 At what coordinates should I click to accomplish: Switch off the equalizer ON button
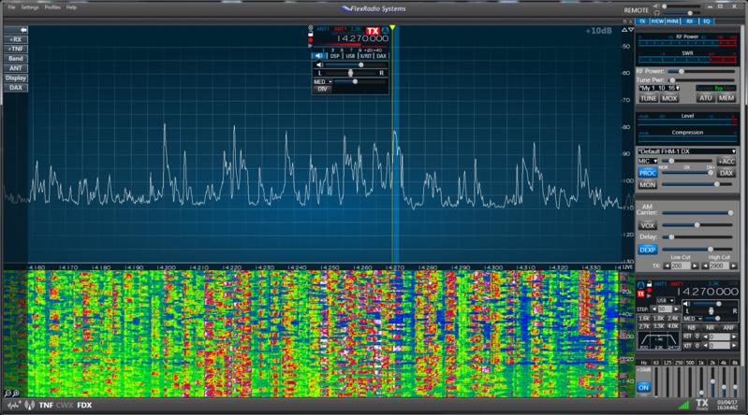tap(643, 387)
